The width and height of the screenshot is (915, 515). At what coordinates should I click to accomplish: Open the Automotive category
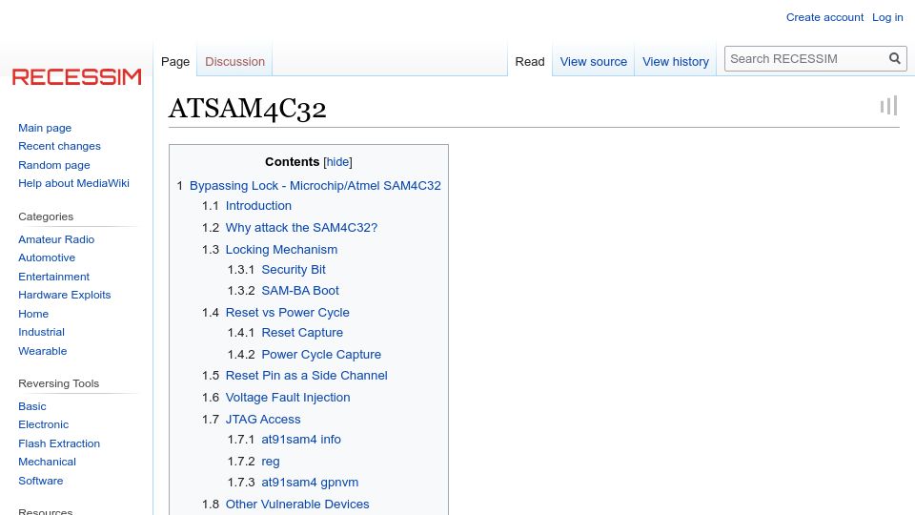coord(47,257)
